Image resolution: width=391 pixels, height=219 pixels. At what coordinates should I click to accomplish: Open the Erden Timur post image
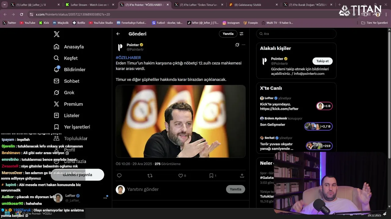click(x=181, y=121)
